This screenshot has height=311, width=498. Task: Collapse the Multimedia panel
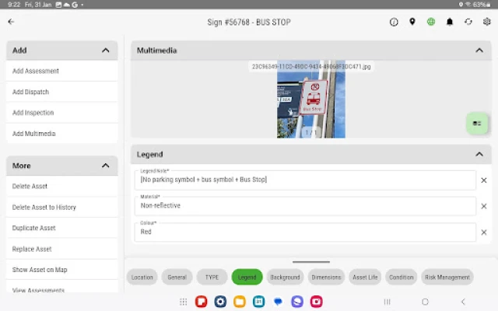point(479,51)
